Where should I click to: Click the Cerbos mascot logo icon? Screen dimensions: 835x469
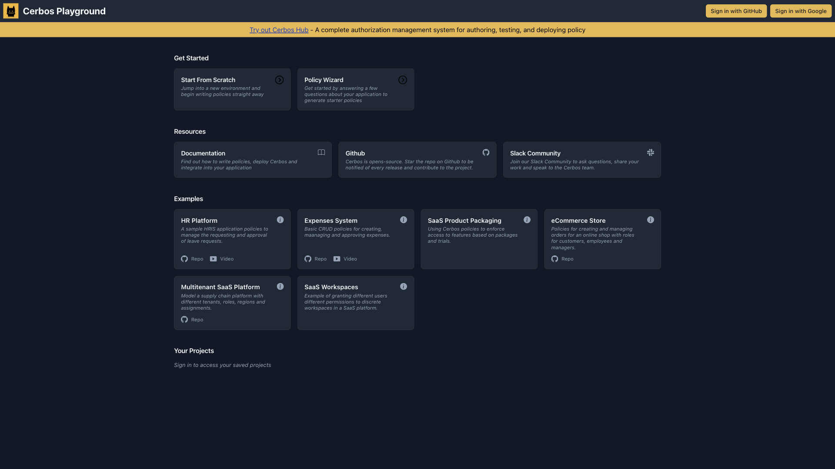coord(11,11)
